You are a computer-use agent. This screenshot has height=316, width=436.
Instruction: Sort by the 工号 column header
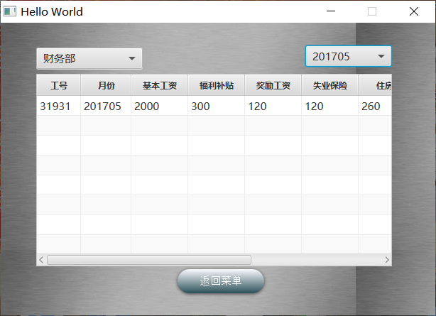59,86
